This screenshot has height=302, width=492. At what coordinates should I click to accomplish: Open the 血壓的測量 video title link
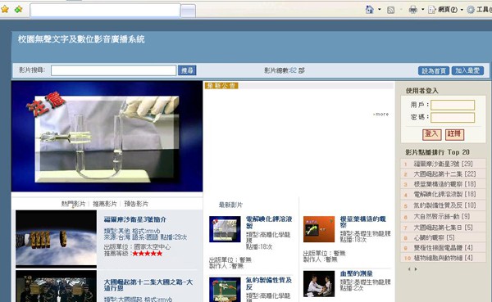[x=357, y=274]
